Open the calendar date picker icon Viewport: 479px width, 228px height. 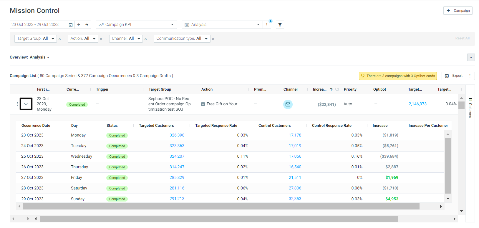[71, 25]
